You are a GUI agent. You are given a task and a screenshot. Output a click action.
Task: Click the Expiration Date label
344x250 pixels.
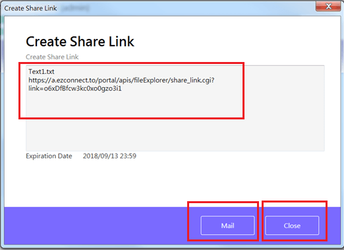[x=49, y=156]
